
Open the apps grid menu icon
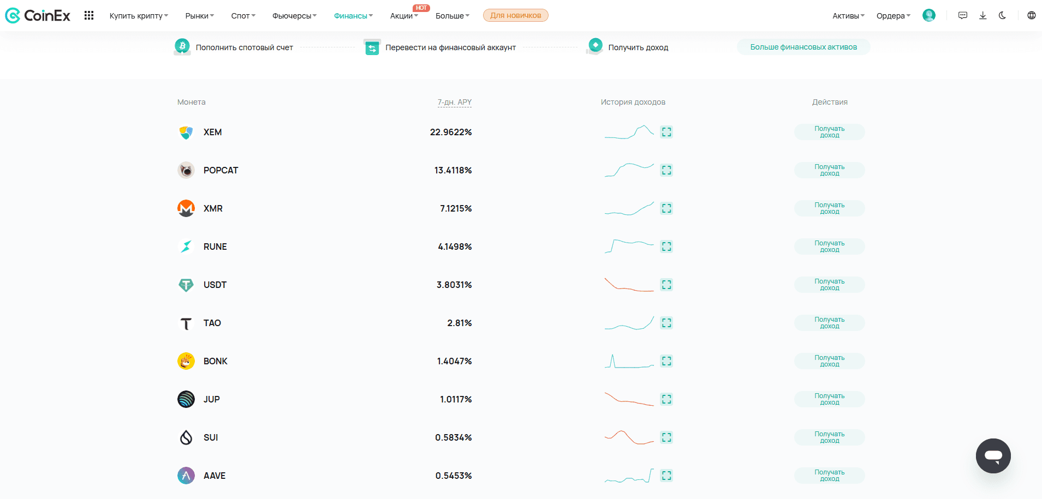[89, 15]
